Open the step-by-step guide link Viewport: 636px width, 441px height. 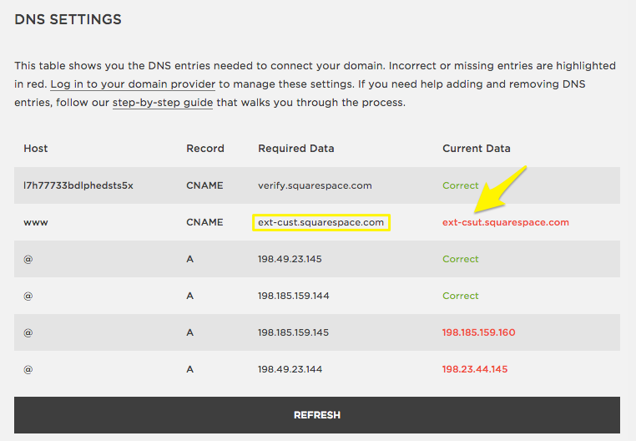(163, 103)
